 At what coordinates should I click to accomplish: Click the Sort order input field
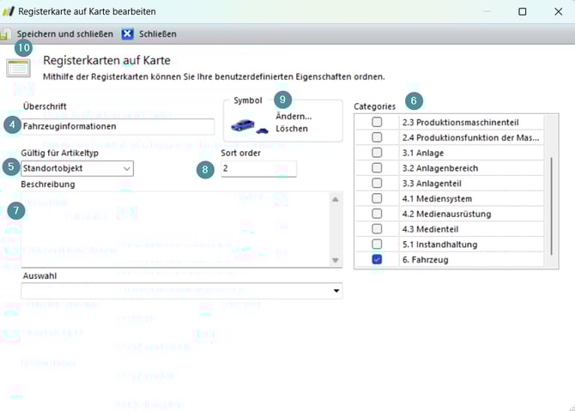[x=257, y=169]
